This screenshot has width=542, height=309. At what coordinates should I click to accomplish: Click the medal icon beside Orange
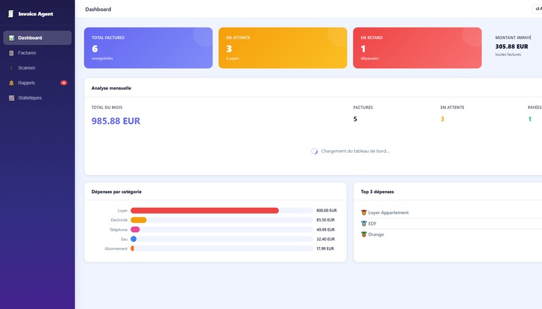click(364, 234)
